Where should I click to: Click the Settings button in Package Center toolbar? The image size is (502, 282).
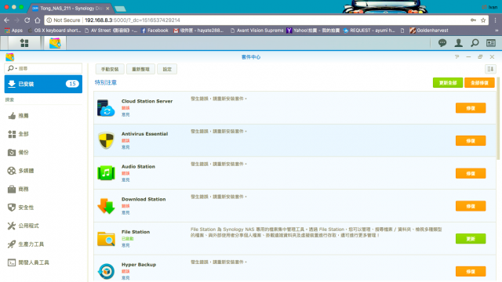click(167, 69)
